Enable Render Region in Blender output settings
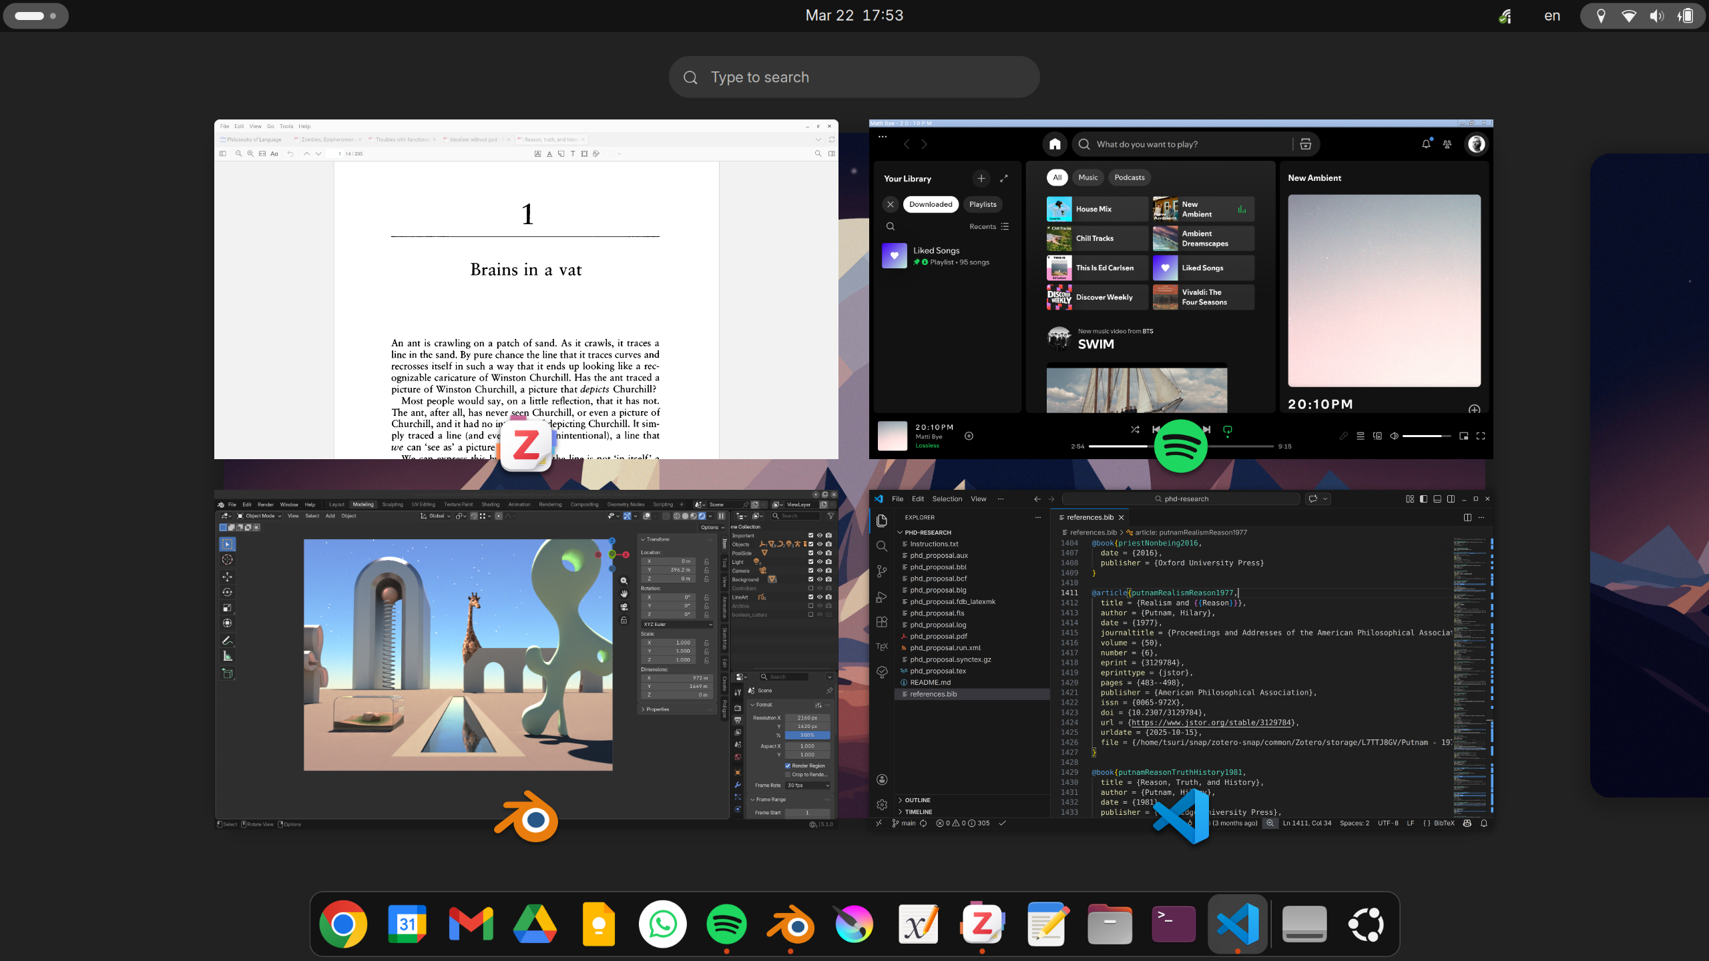Image resolution: width=1709 pixels, height=961 pixels. pyautogui.click(x=788, y=765)
